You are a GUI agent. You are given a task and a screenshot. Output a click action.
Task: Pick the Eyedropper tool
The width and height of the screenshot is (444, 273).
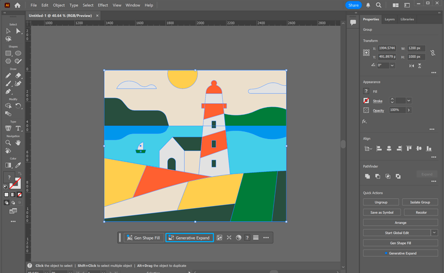tap(18, 165)
